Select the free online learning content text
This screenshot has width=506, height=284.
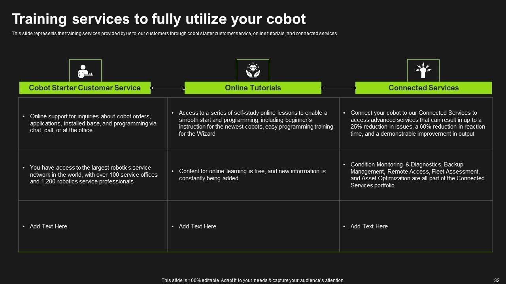coord(252,175)
